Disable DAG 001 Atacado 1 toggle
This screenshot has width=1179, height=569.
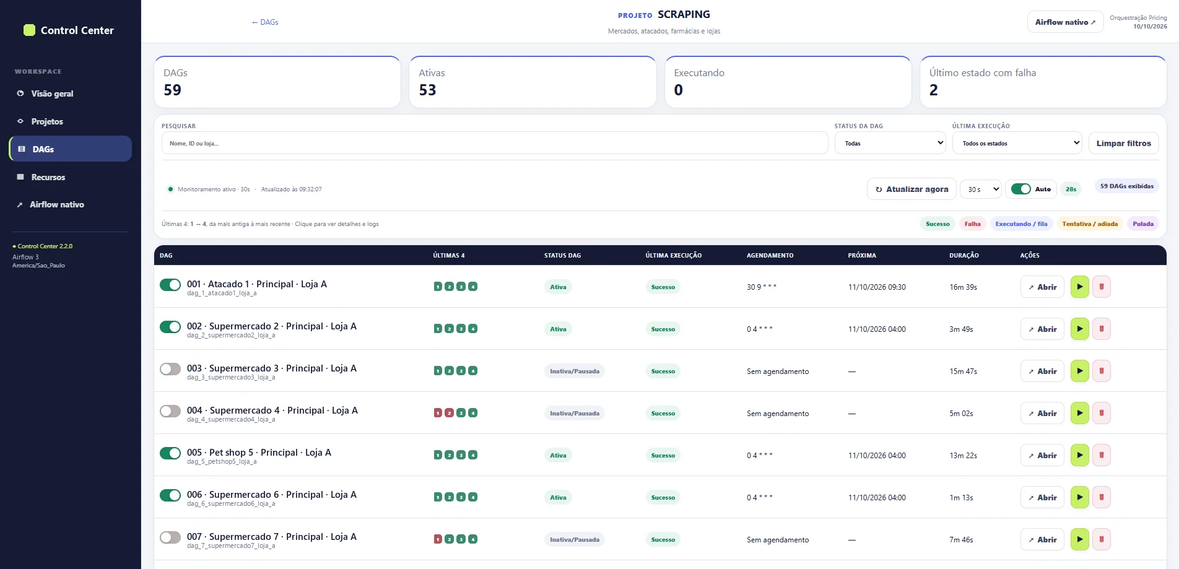(170, 285)
